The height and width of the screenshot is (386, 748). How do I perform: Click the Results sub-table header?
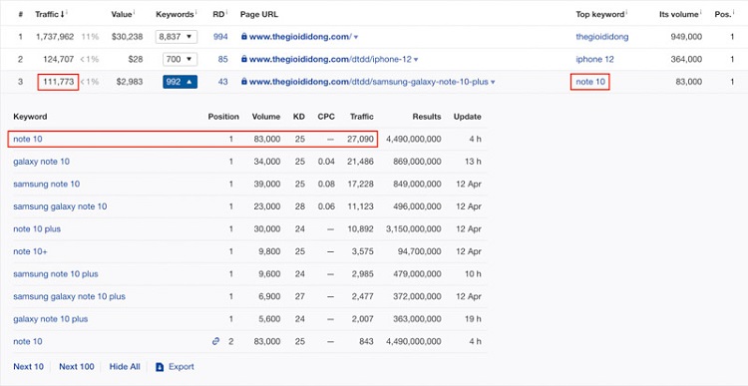[427, 117]
